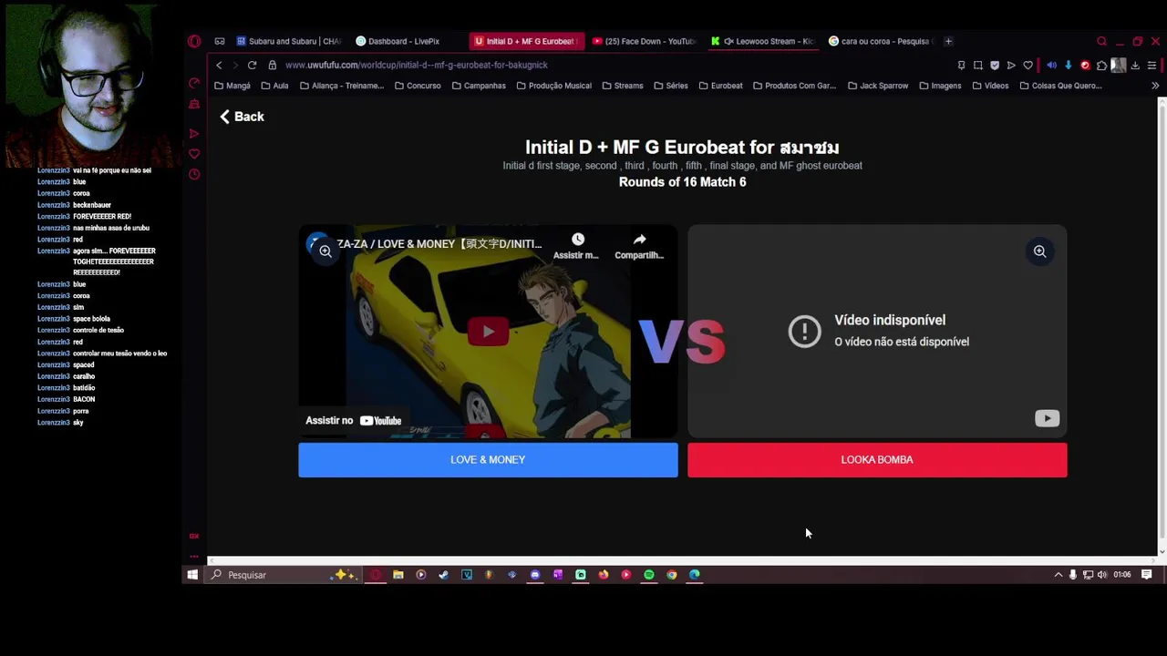The height and width of the screenshot is (656, 1167).
Task: Open the Aliança - Treiname... bookmarks folder
Action: click(x=341, y=86)
